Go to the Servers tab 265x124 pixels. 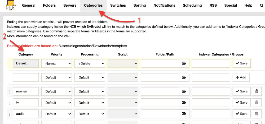pyautogui.click(x=70, y=6)
